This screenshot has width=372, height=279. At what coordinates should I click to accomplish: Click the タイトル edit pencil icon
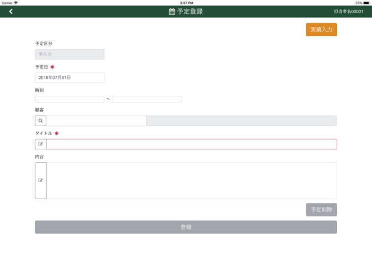(x=41, y=144)
